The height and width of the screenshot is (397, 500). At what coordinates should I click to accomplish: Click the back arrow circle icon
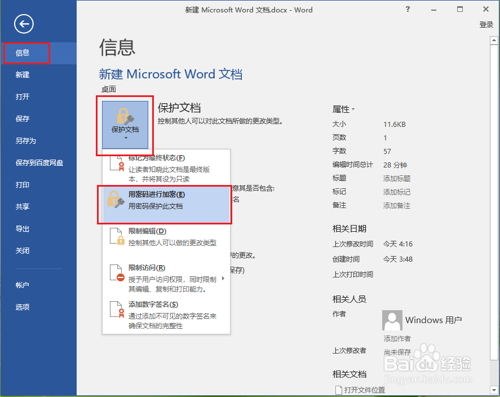(x=24, y=24)
